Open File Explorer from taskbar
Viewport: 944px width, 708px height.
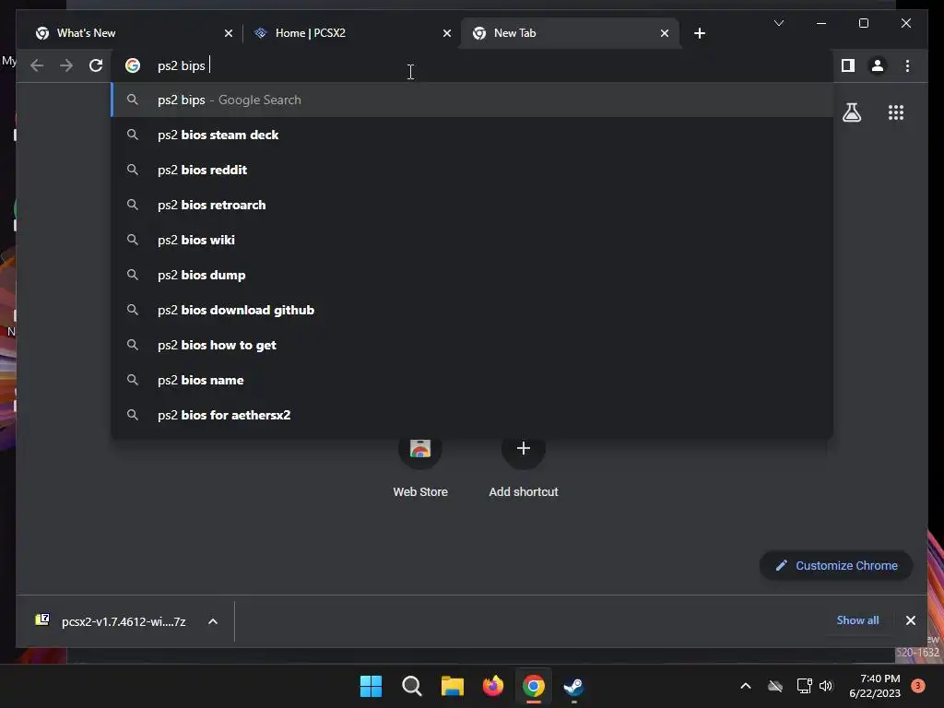coord(452,686)
